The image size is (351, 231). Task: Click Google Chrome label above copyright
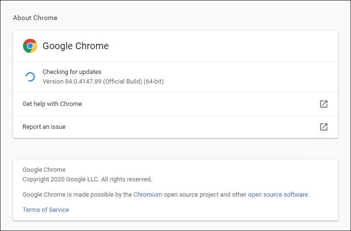click(44, 170)
